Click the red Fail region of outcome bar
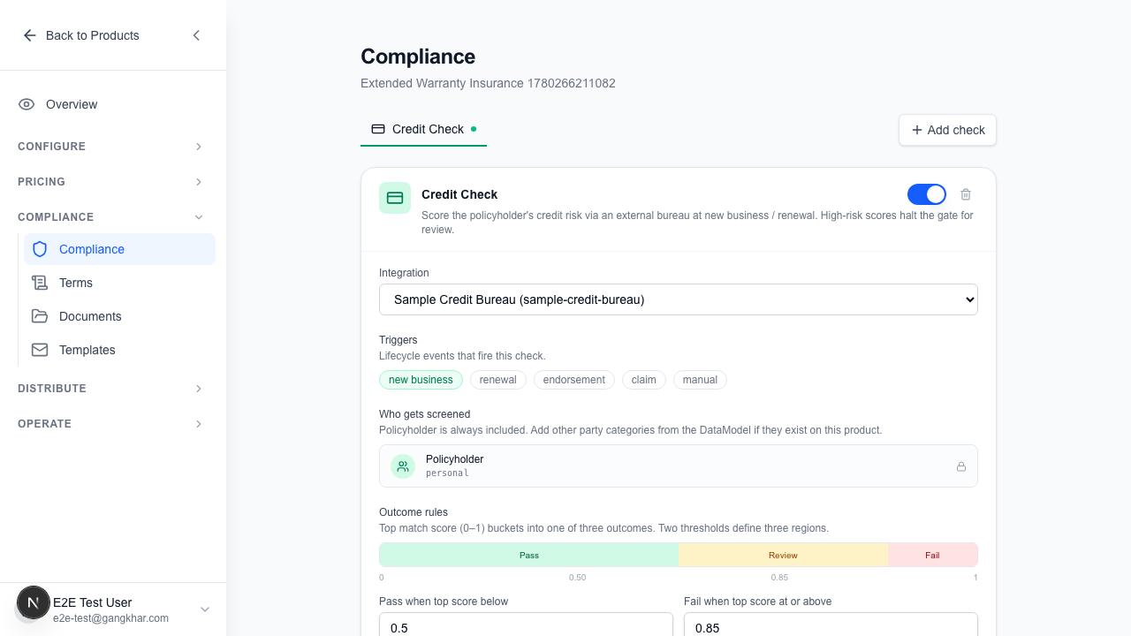This screenshot has height=636, width=1131. point(932,555)
